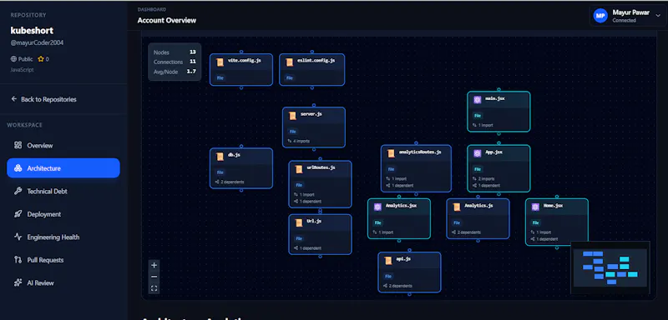This screenshot has width=668, height=320.
Task: Click the AI Review sparkle icon
Action: (x=18, y=282)
